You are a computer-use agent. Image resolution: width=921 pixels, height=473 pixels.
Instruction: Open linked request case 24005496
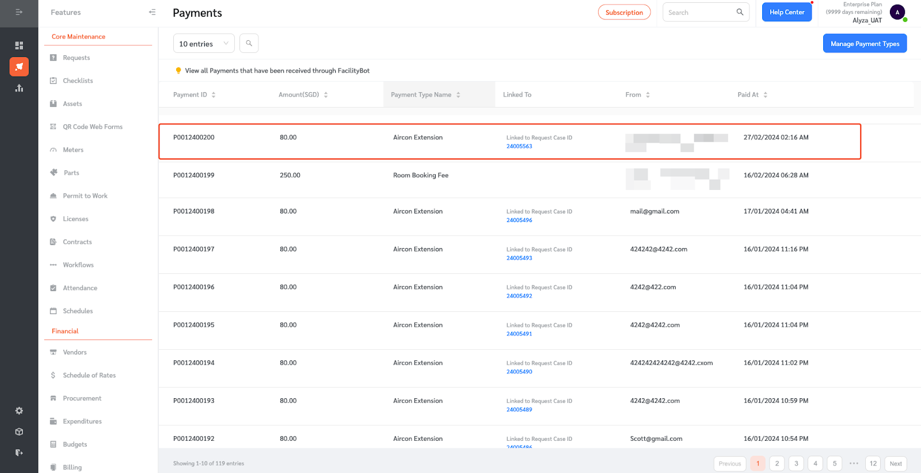point(519,220)
